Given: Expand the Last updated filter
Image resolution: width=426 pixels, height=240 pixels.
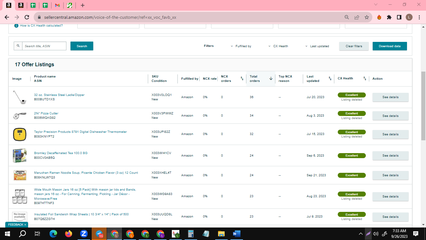Looking at the screenshot, I should [317, 46].
